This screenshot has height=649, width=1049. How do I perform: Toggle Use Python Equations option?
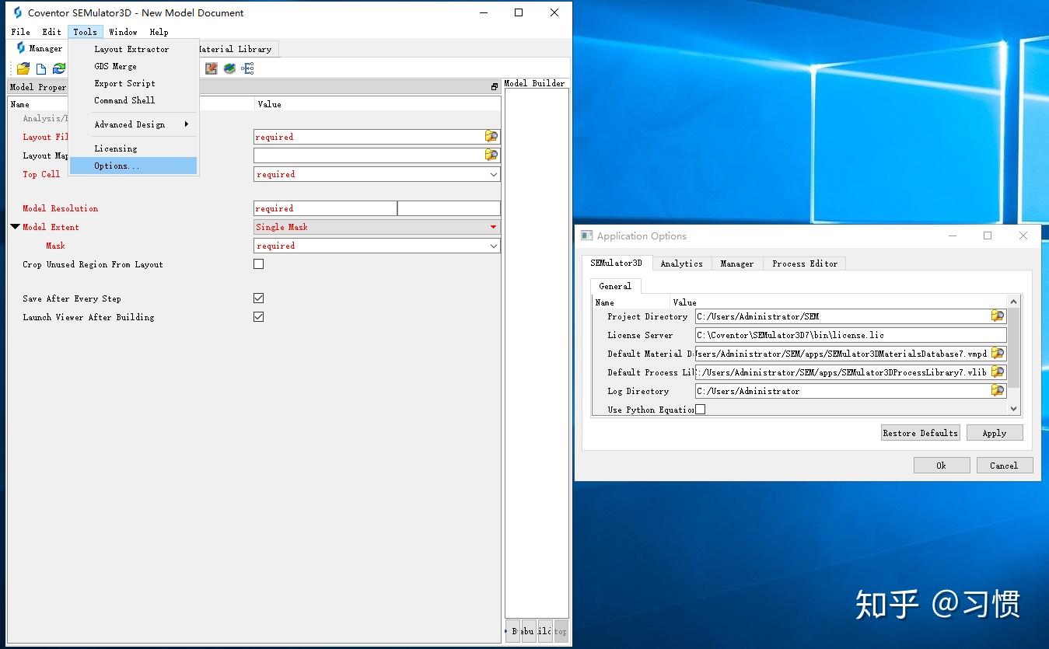[699, 408]
